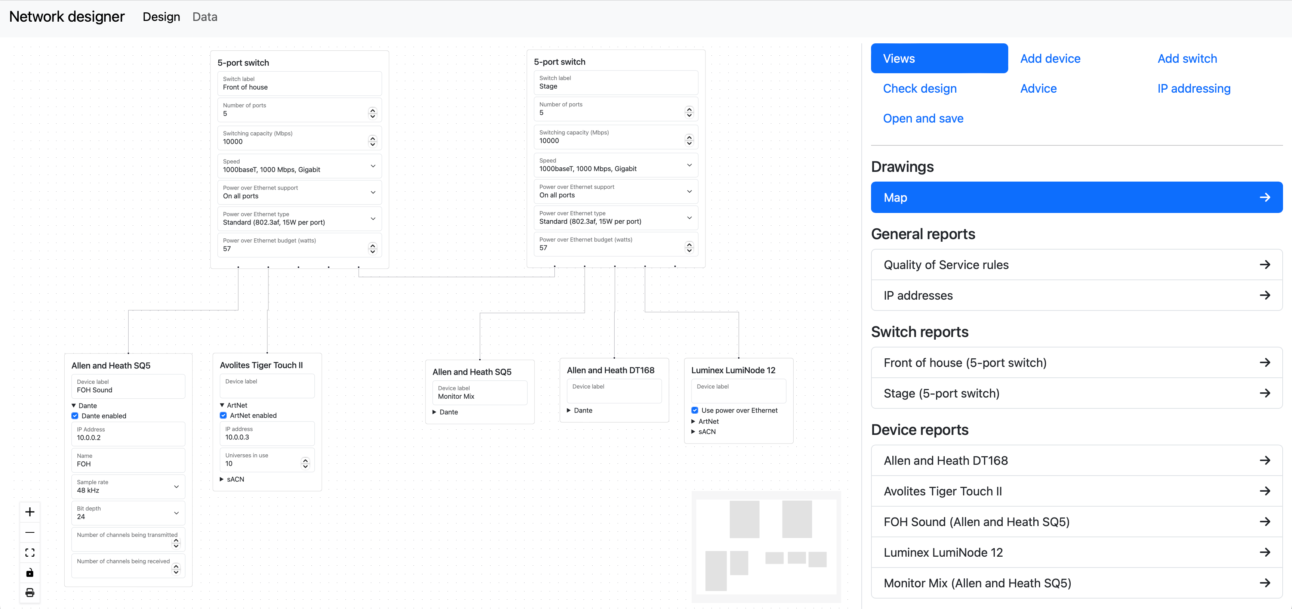This screenshot has width=1292, height=609.
Task: Click Name field showing FOH
Action: point(128,460)
